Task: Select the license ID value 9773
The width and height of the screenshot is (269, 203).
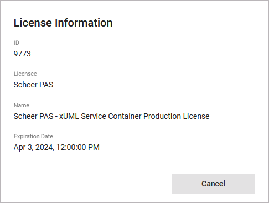Action: pos(22,54)
